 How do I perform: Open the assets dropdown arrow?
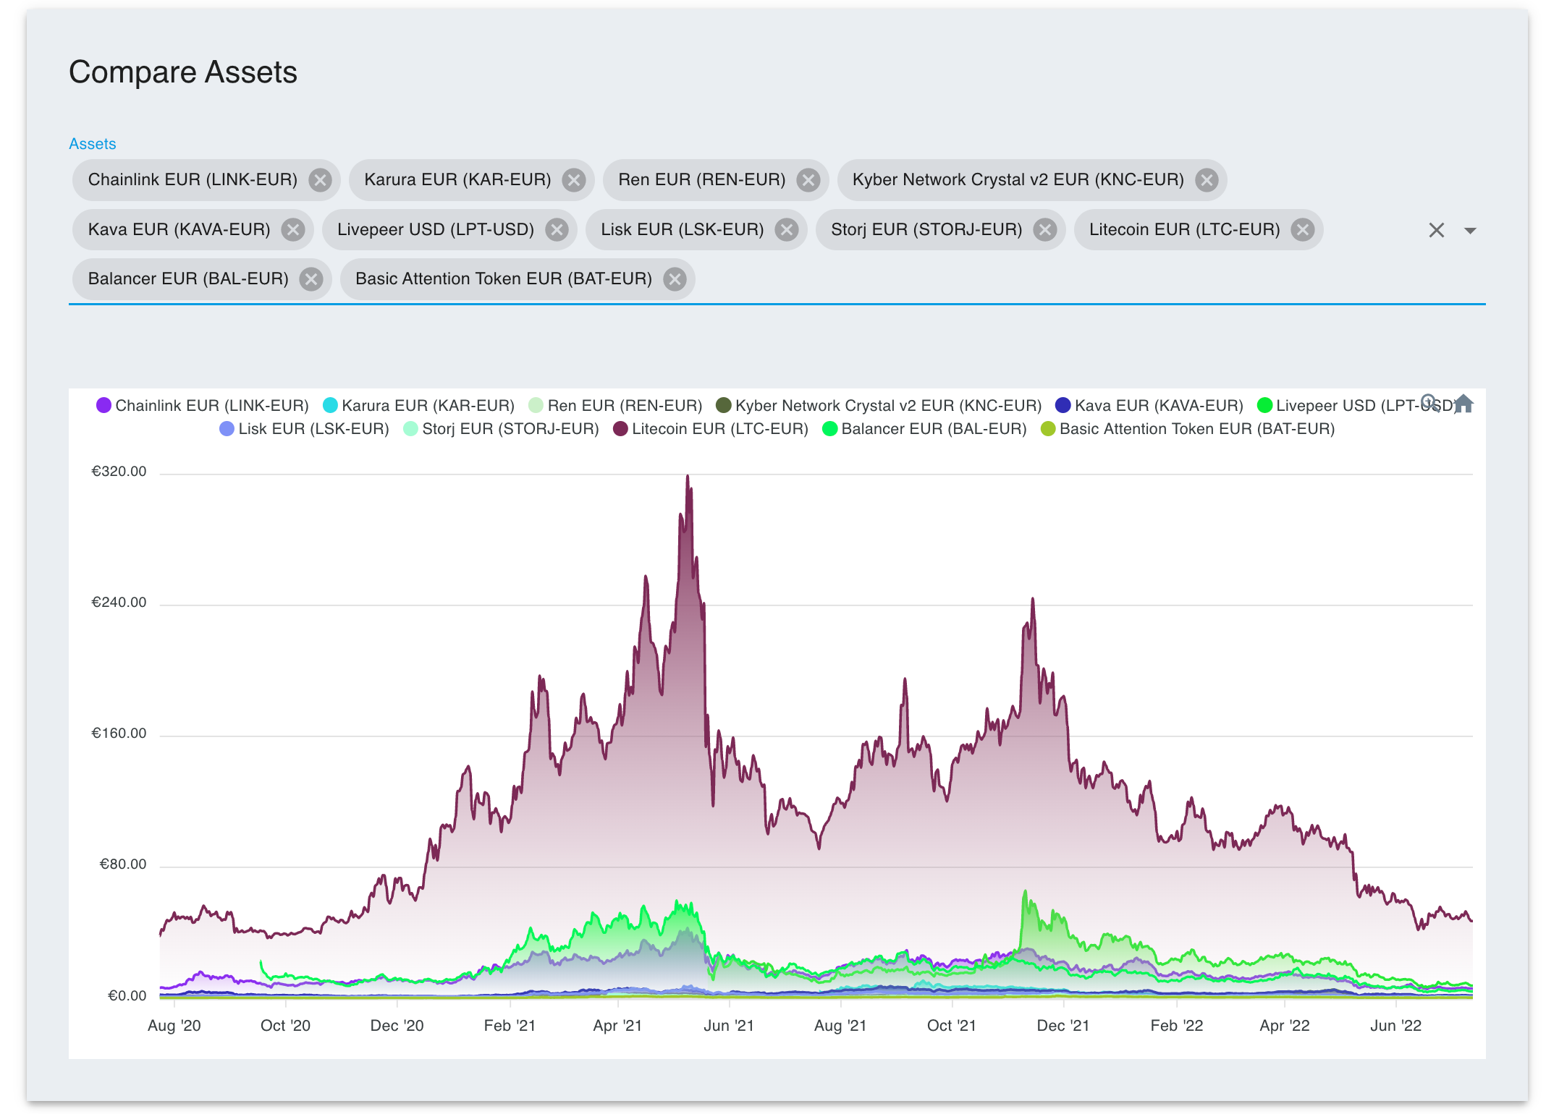click(1470, 231)
